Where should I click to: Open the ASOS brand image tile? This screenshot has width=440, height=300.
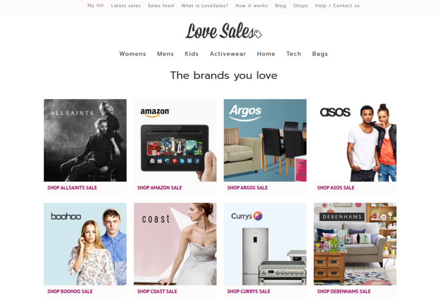(x=355, y=140)
